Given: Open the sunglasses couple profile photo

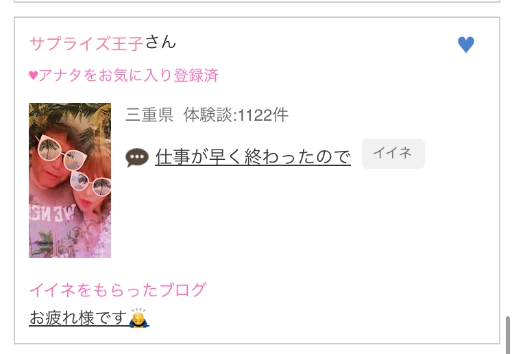Looking at the screenshot, I should point(70,180).
